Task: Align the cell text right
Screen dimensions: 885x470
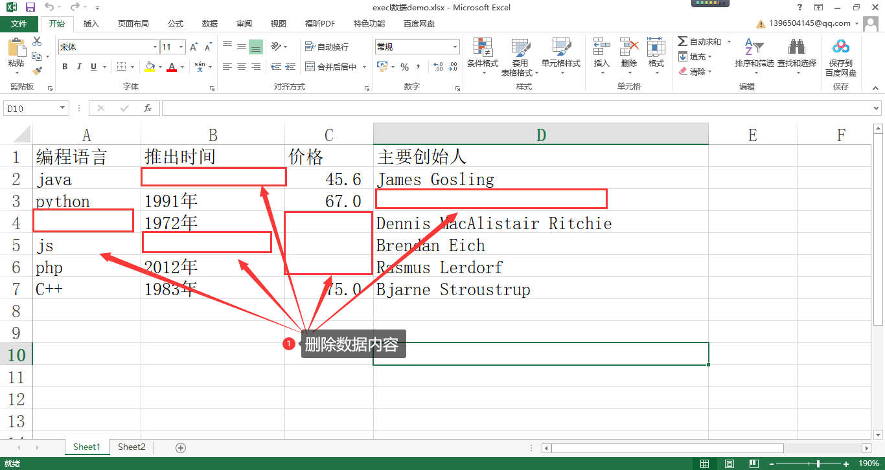Action: pyautogui.click(x=256, y=67)
